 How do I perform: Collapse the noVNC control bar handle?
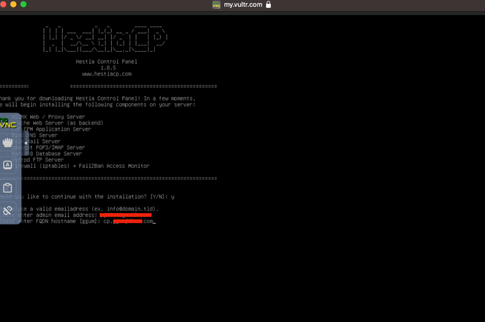26,142
